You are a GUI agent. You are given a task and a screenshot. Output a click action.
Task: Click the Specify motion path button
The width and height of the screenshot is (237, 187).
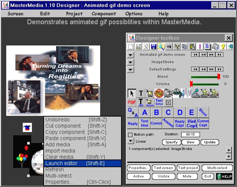click(x=172, y=142)
